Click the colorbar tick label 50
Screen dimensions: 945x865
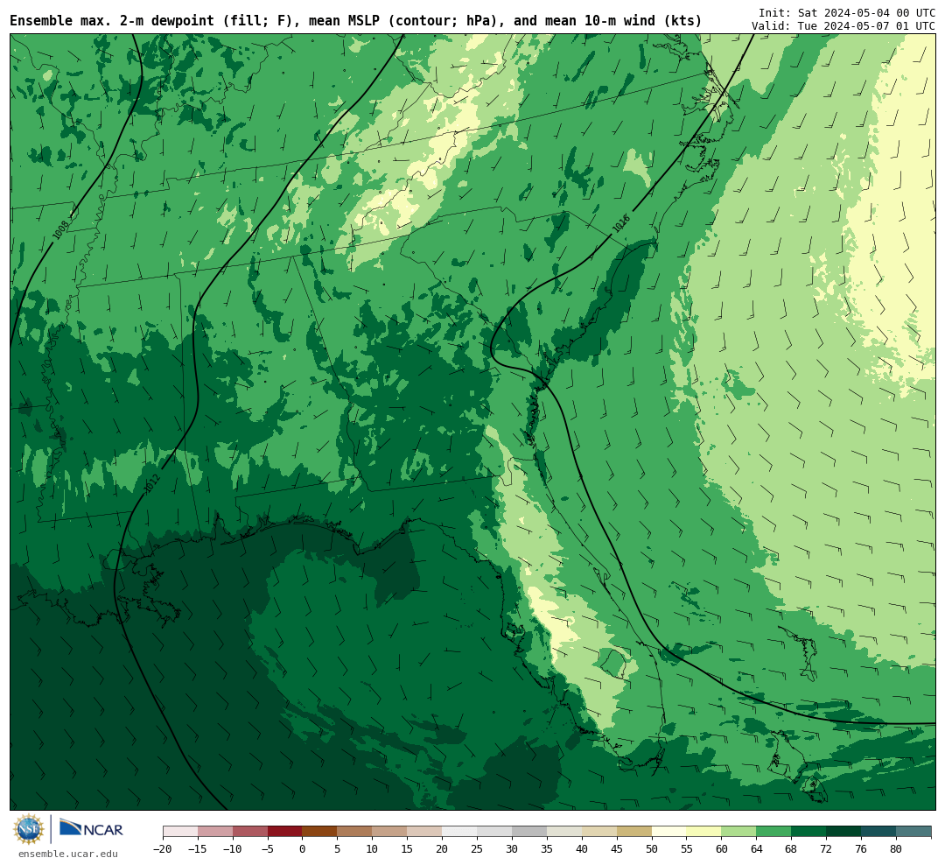(x=652, y=849)
